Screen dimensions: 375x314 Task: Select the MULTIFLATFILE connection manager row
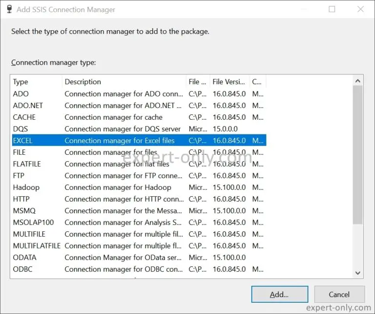139,245
